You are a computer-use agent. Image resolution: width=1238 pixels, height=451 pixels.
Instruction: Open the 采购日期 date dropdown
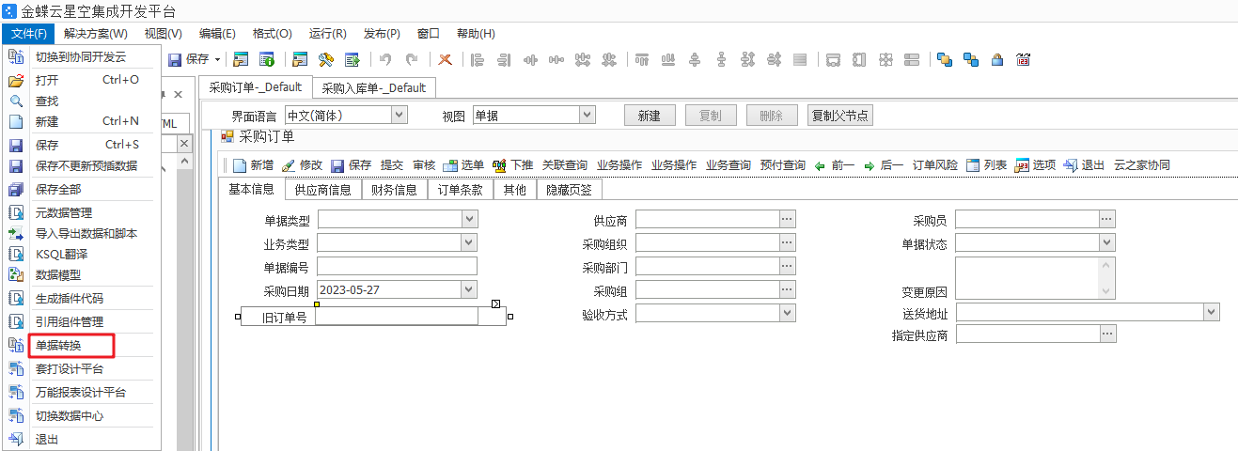pos(469,289)
